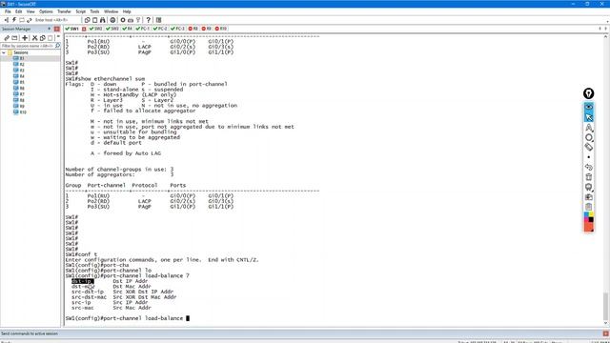Click the annotation whiteboard icon
Image resolution: width=610 pixels, height=343 pixels.
click(x=589, y=188)
